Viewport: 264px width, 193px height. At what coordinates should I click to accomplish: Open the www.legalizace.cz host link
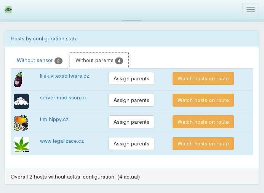coord(62,141)
